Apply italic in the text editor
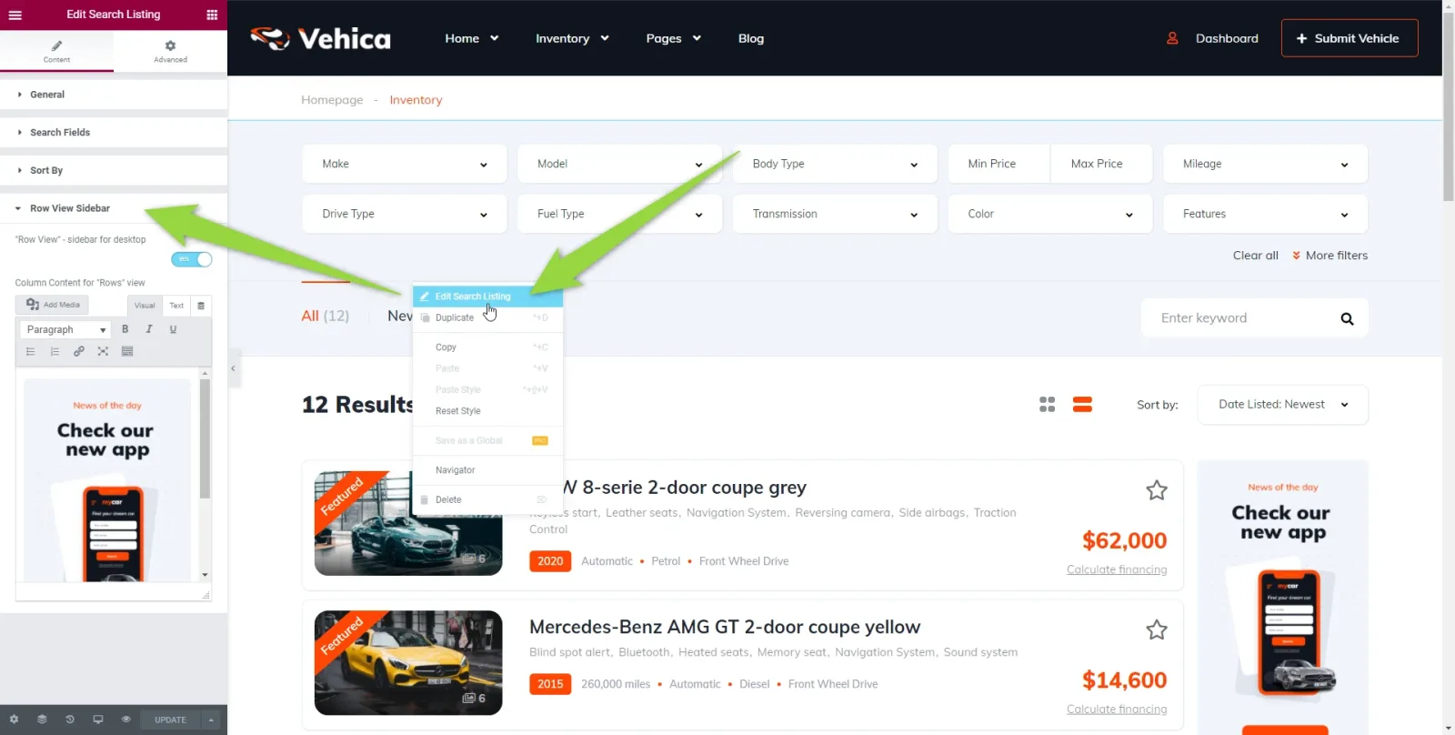Viewport: 1455px width, 735px height. click(149, 329)
